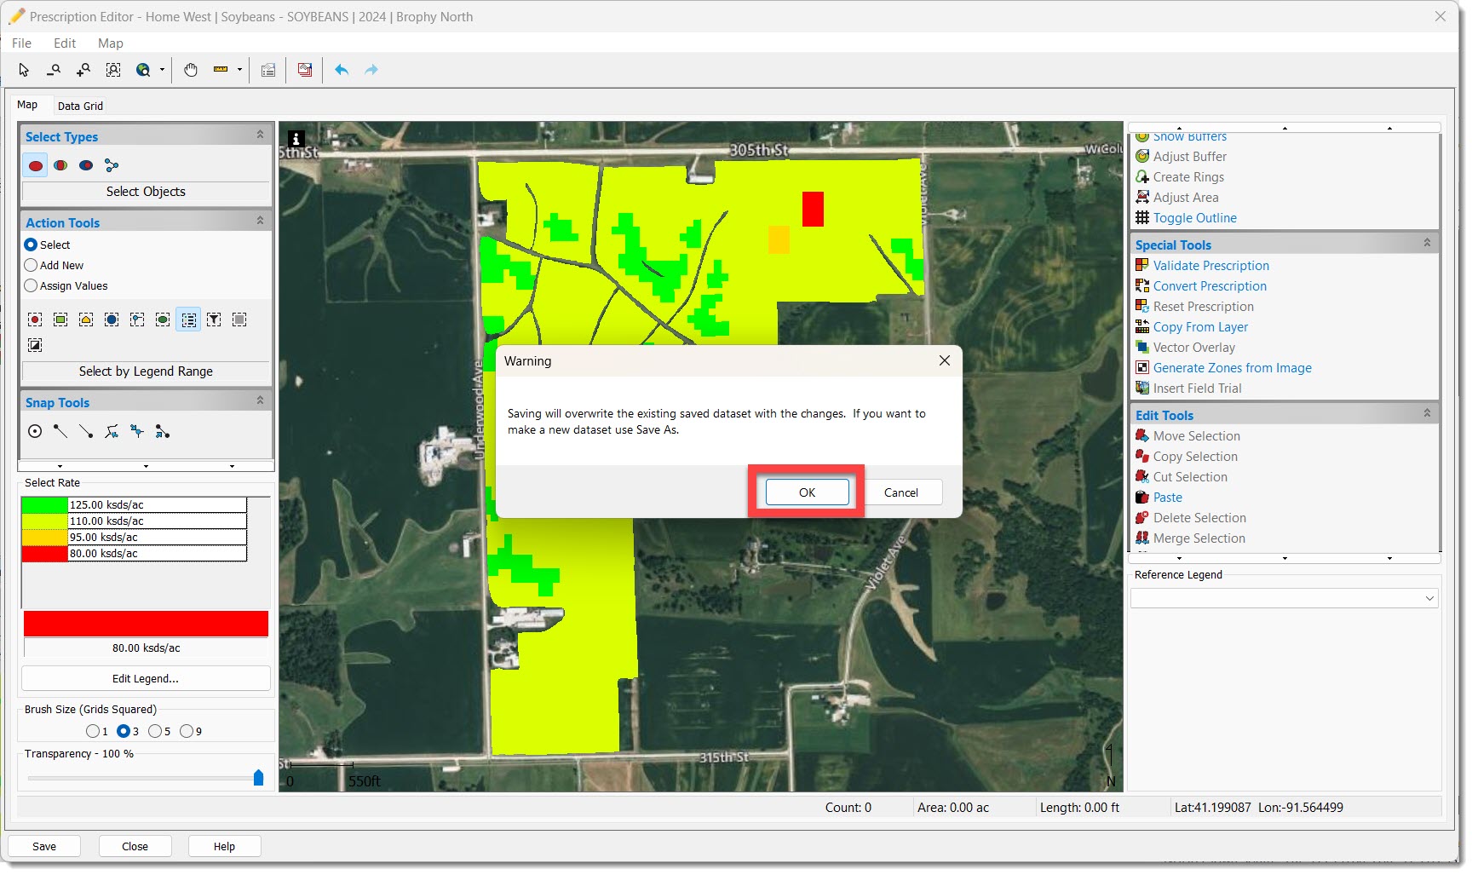Choose Assign Values action option

(32, 286)
